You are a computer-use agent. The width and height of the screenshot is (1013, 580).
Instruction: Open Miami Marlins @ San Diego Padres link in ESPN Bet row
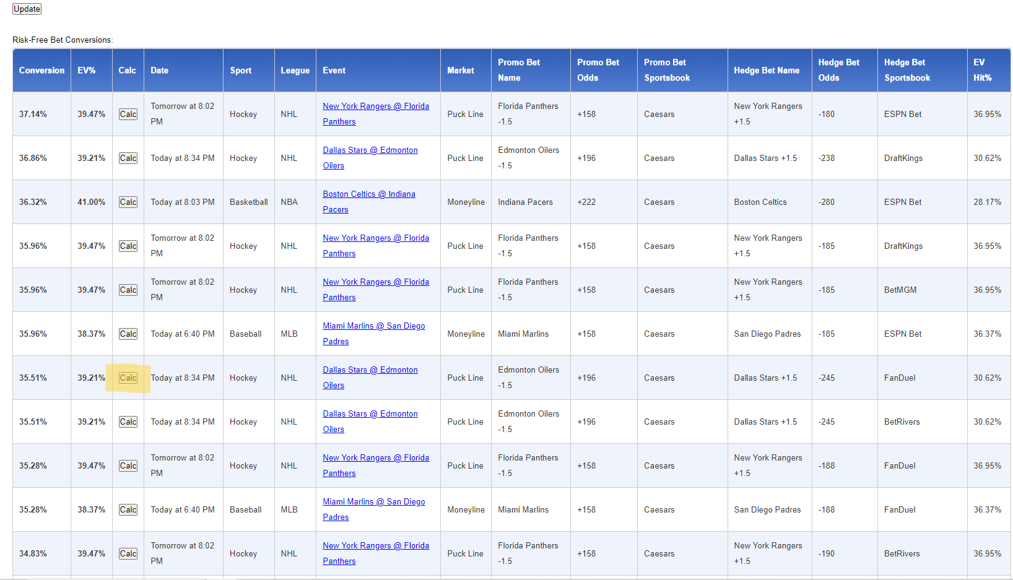pyautogui.click(x=374, y=334)
